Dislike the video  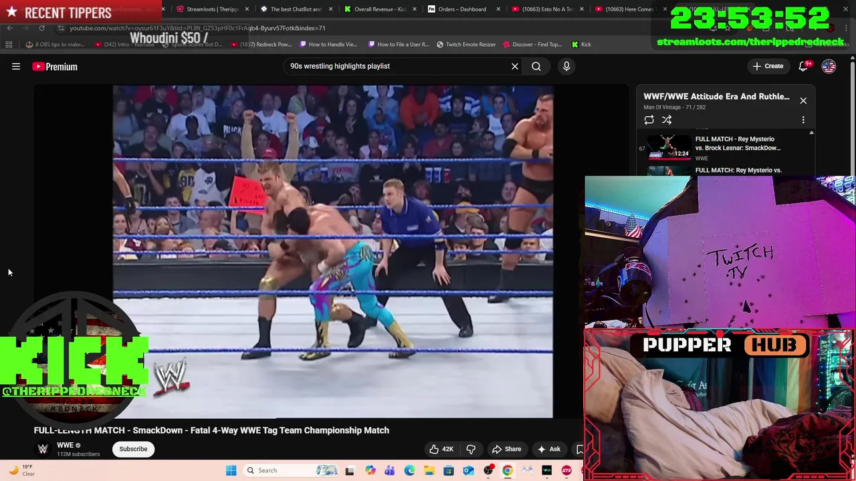click(471, 449)
